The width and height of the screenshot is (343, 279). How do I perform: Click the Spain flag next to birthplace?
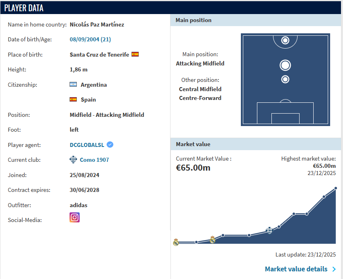point(135,54)
